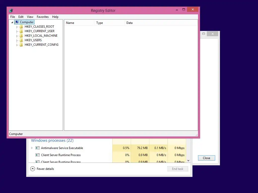Expand the Antimalware Service Executable row
This screenshot has height=193, width=258.
(32, 148)
